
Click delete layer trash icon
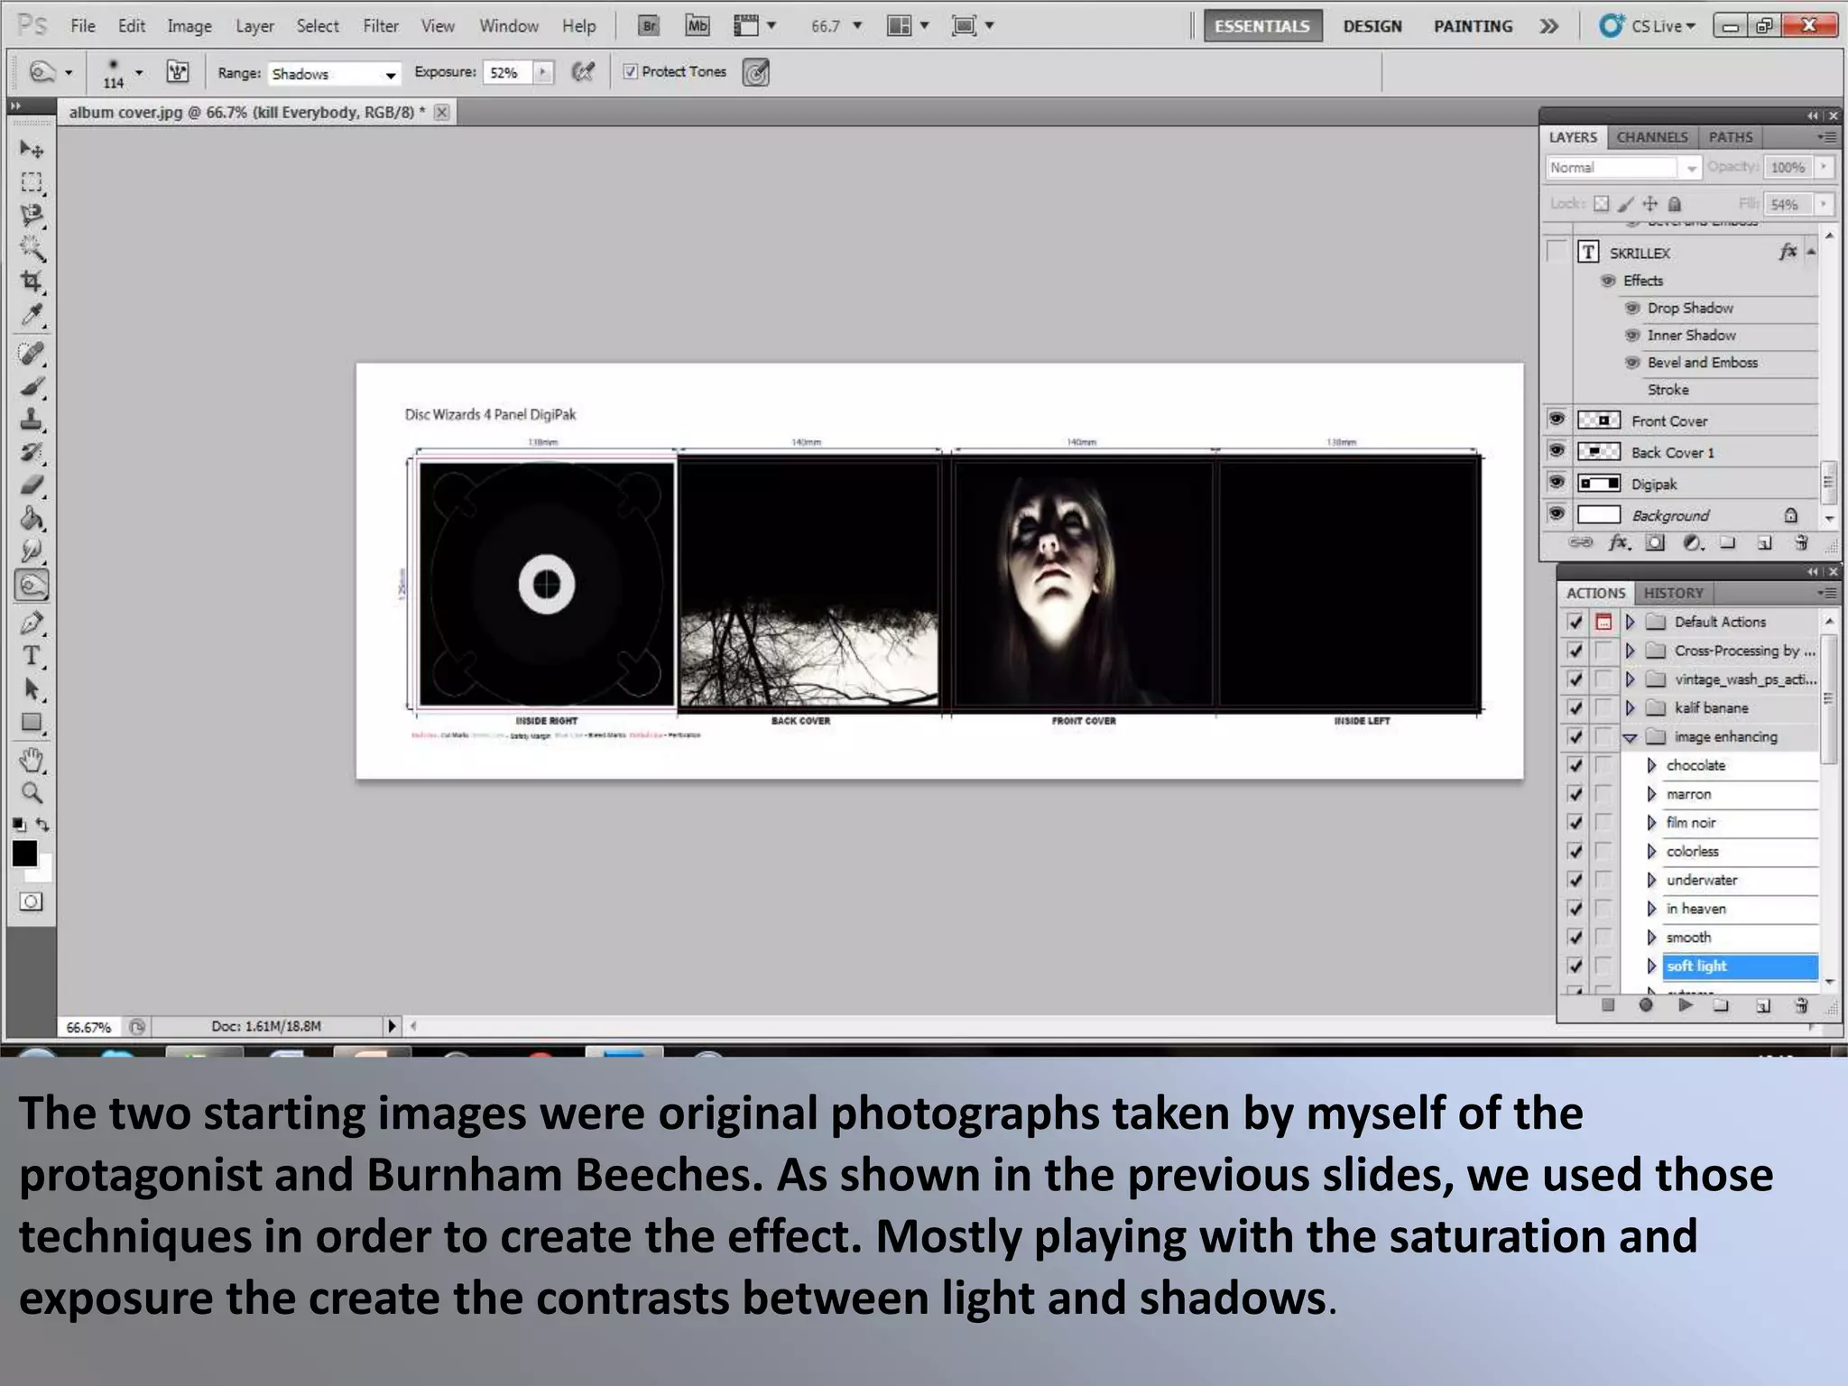[x=1801, y=542]
